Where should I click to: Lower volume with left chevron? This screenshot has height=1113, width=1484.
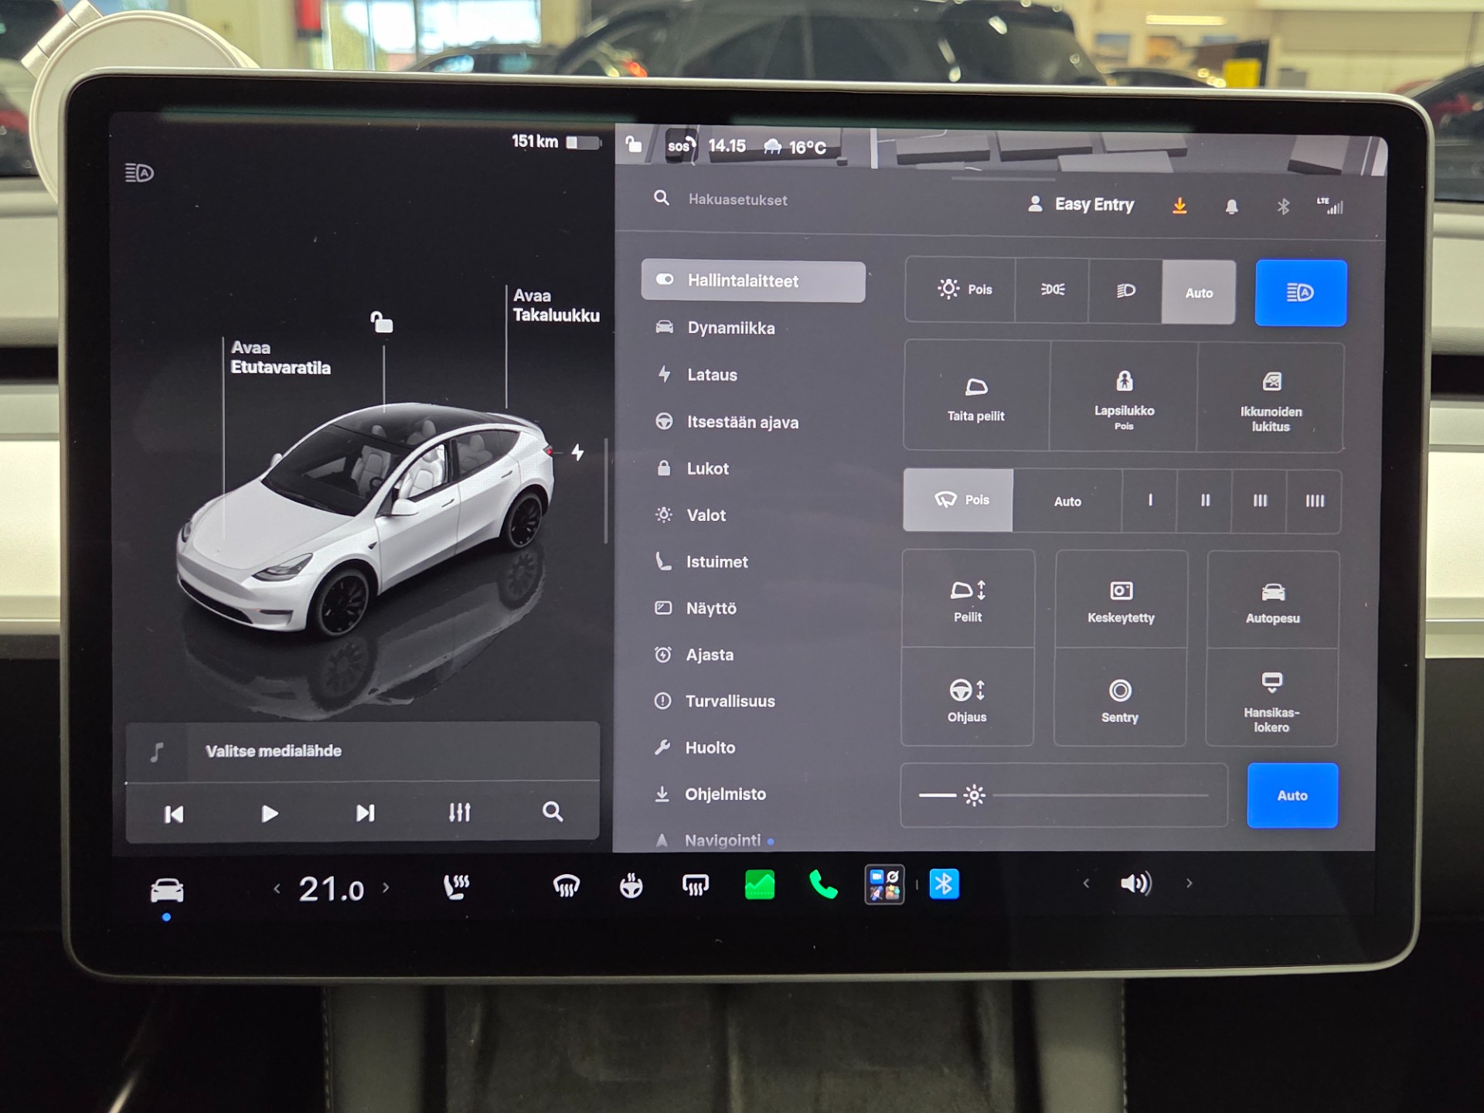coord(1086,883)
